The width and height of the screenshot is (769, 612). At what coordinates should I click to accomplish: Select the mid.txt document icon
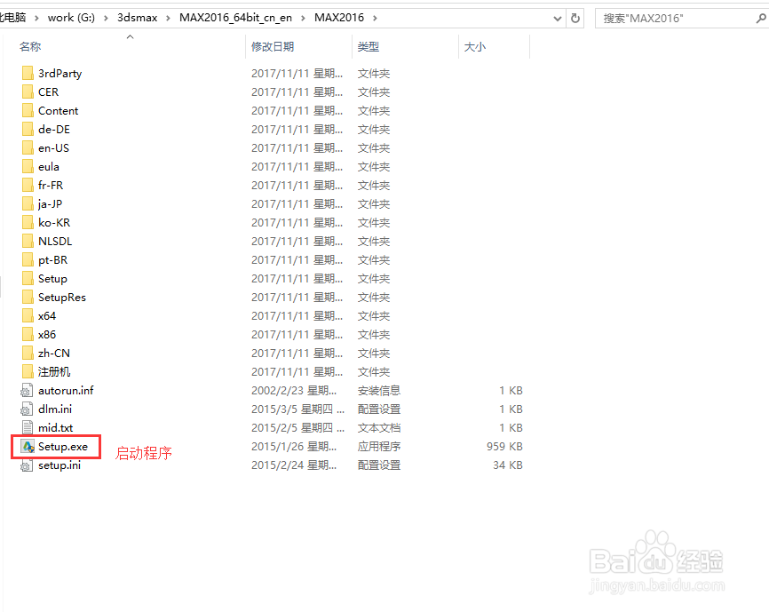28,427
